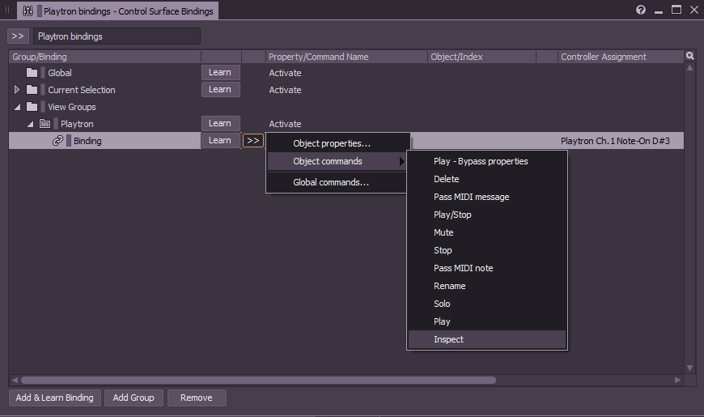Click Object/Index column header
Viewport: 704px width, 417px height.
click(x=481, y=57)
